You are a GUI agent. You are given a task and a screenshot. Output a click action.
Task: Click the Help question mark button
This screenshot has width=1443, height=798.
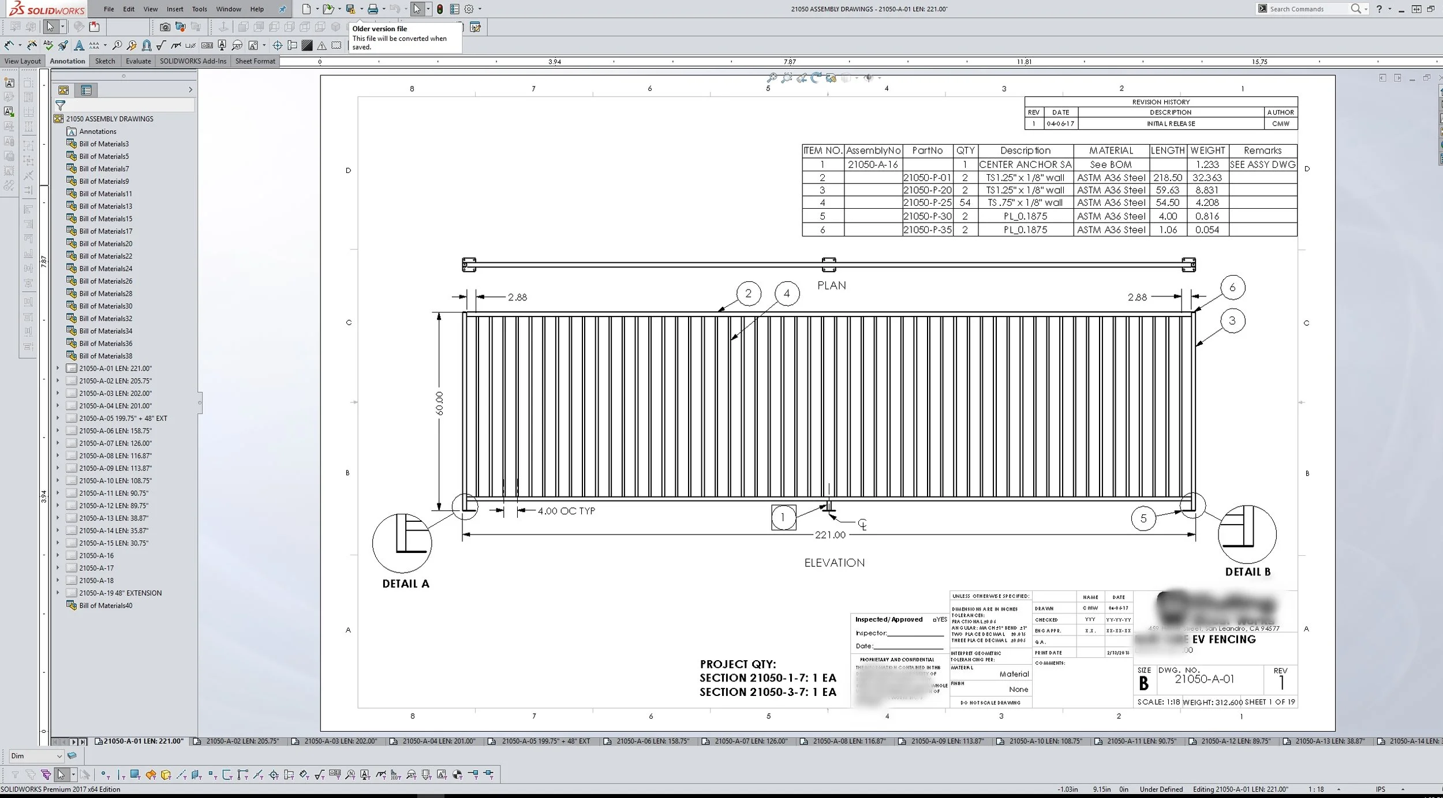pos(1380,9)
